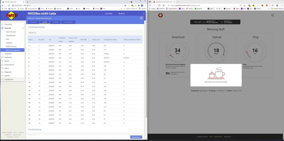
Task: Click Internet breadcrumb link
Action: tap(31, 18)
